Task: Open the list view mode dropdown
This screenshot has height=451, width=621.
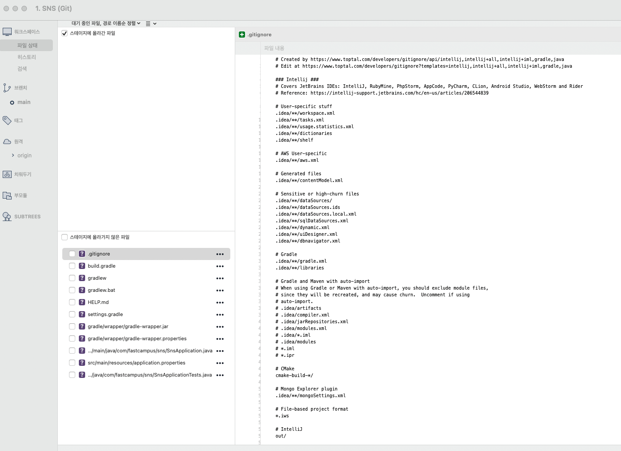Action: click(x=151, y=24)
